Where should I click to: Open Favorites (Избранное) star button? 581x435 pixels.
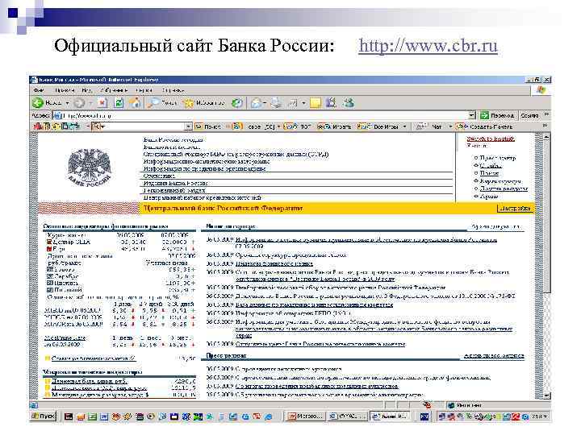coord(204,103)
